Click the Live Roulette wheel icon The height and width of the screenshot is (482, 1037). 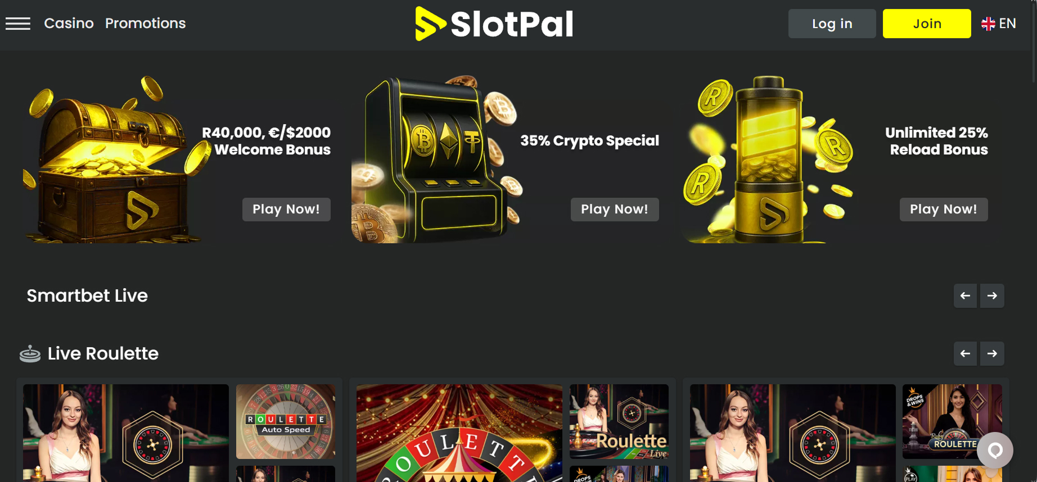coord(30,354)
